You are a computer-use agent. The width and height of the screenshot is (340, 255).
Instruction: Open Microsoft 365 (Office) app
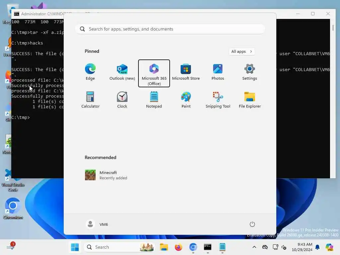(154, 73)
